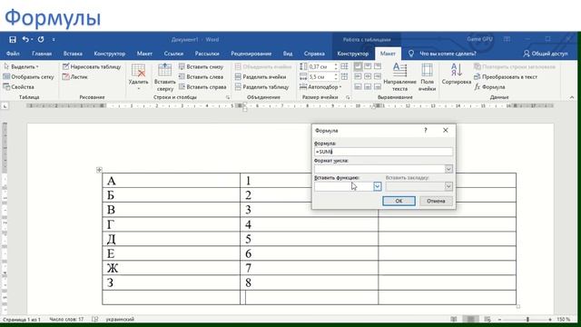Align cell text top center
The width and height of the screenshot is (581, 327).
click(x=368, y=66)
